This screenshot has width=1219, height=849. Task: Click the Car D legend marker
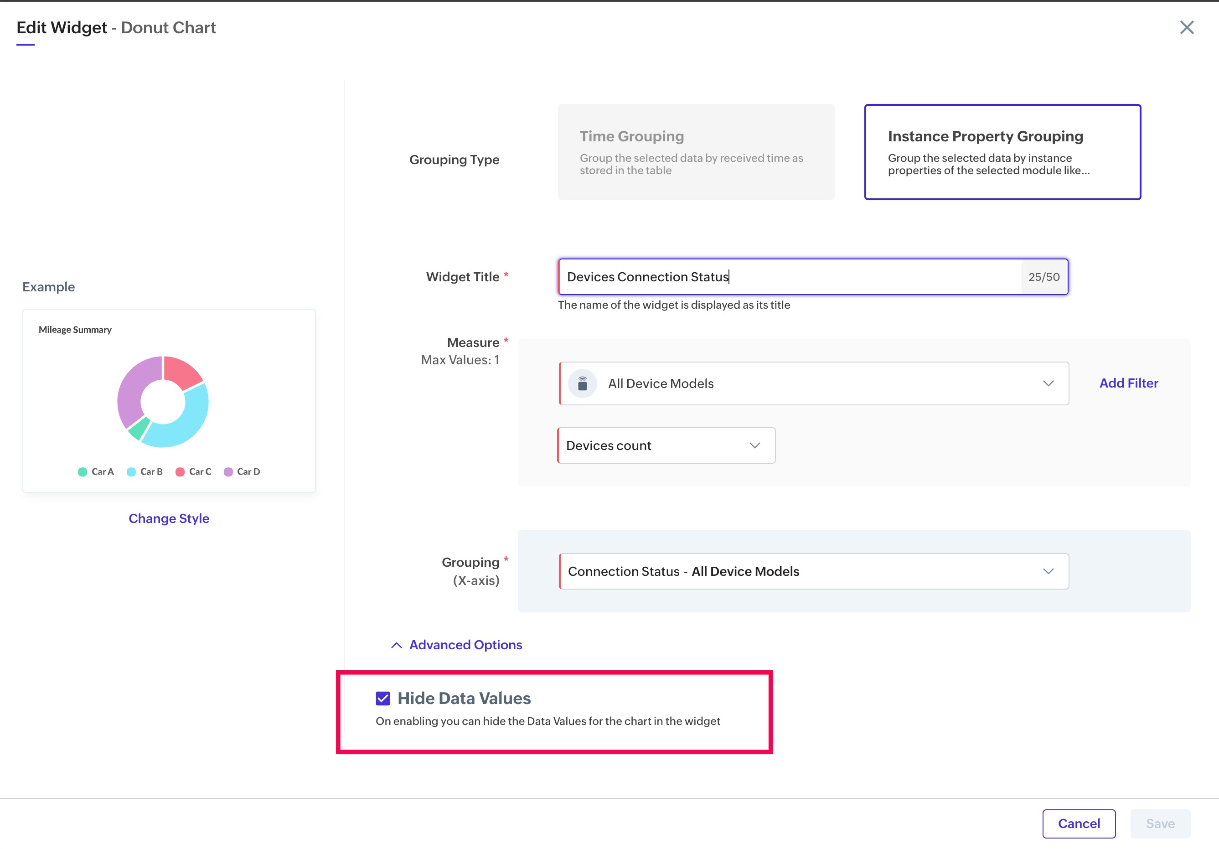click(x=228, y=471)
